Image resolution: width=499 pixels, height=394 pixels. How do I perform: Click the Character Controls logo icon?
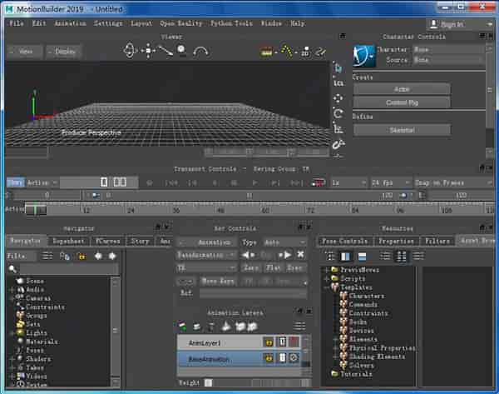pyautogui.click(x=364, y=55)
